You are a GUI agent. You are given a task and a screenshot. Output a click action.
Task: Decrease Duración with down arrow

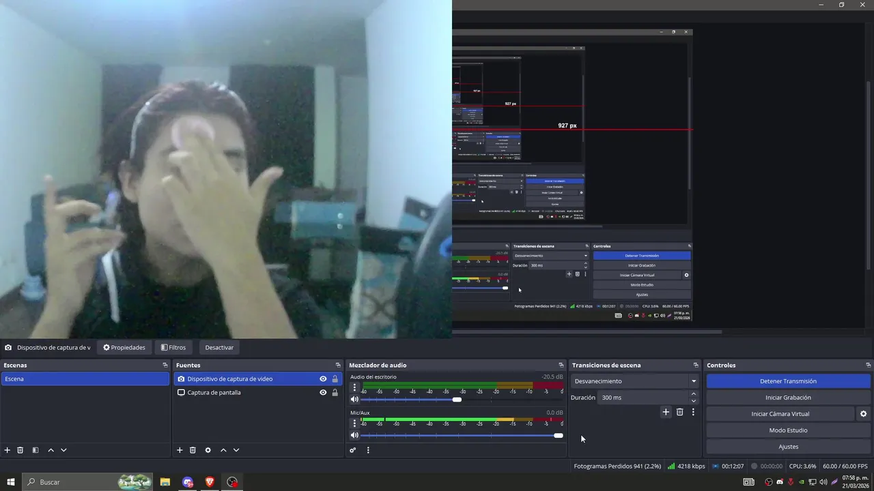click(694, 401)
